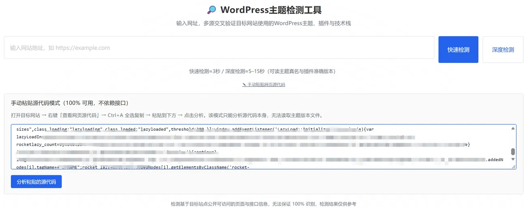Click the textarea scrollbar down arrow
The image size is (527, 208).
[513, 159]
